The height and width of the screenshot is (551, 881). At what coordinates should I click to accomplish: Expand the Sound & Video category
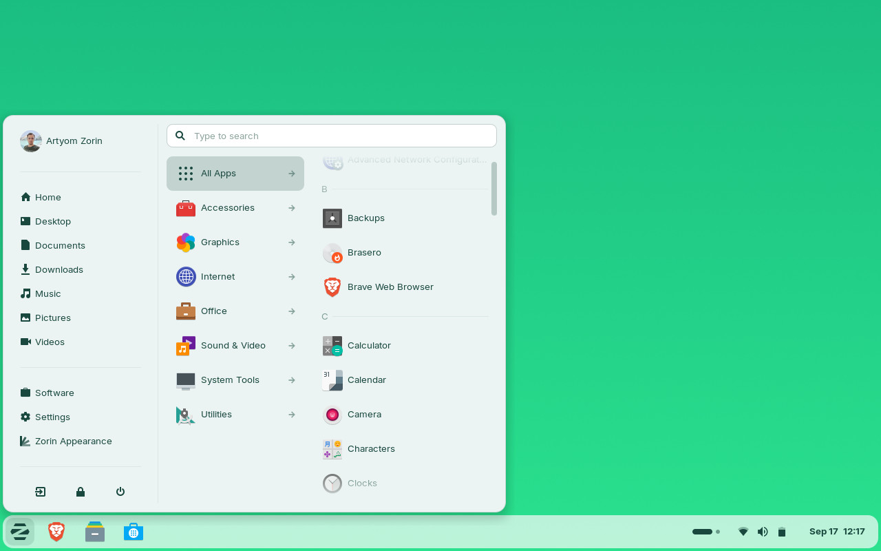[233, 345]
